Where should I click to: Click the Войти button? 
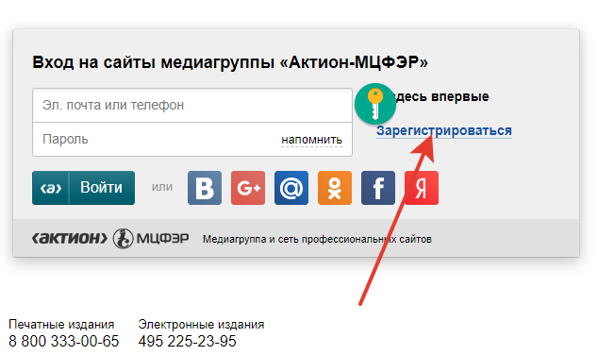pos(84,188)
